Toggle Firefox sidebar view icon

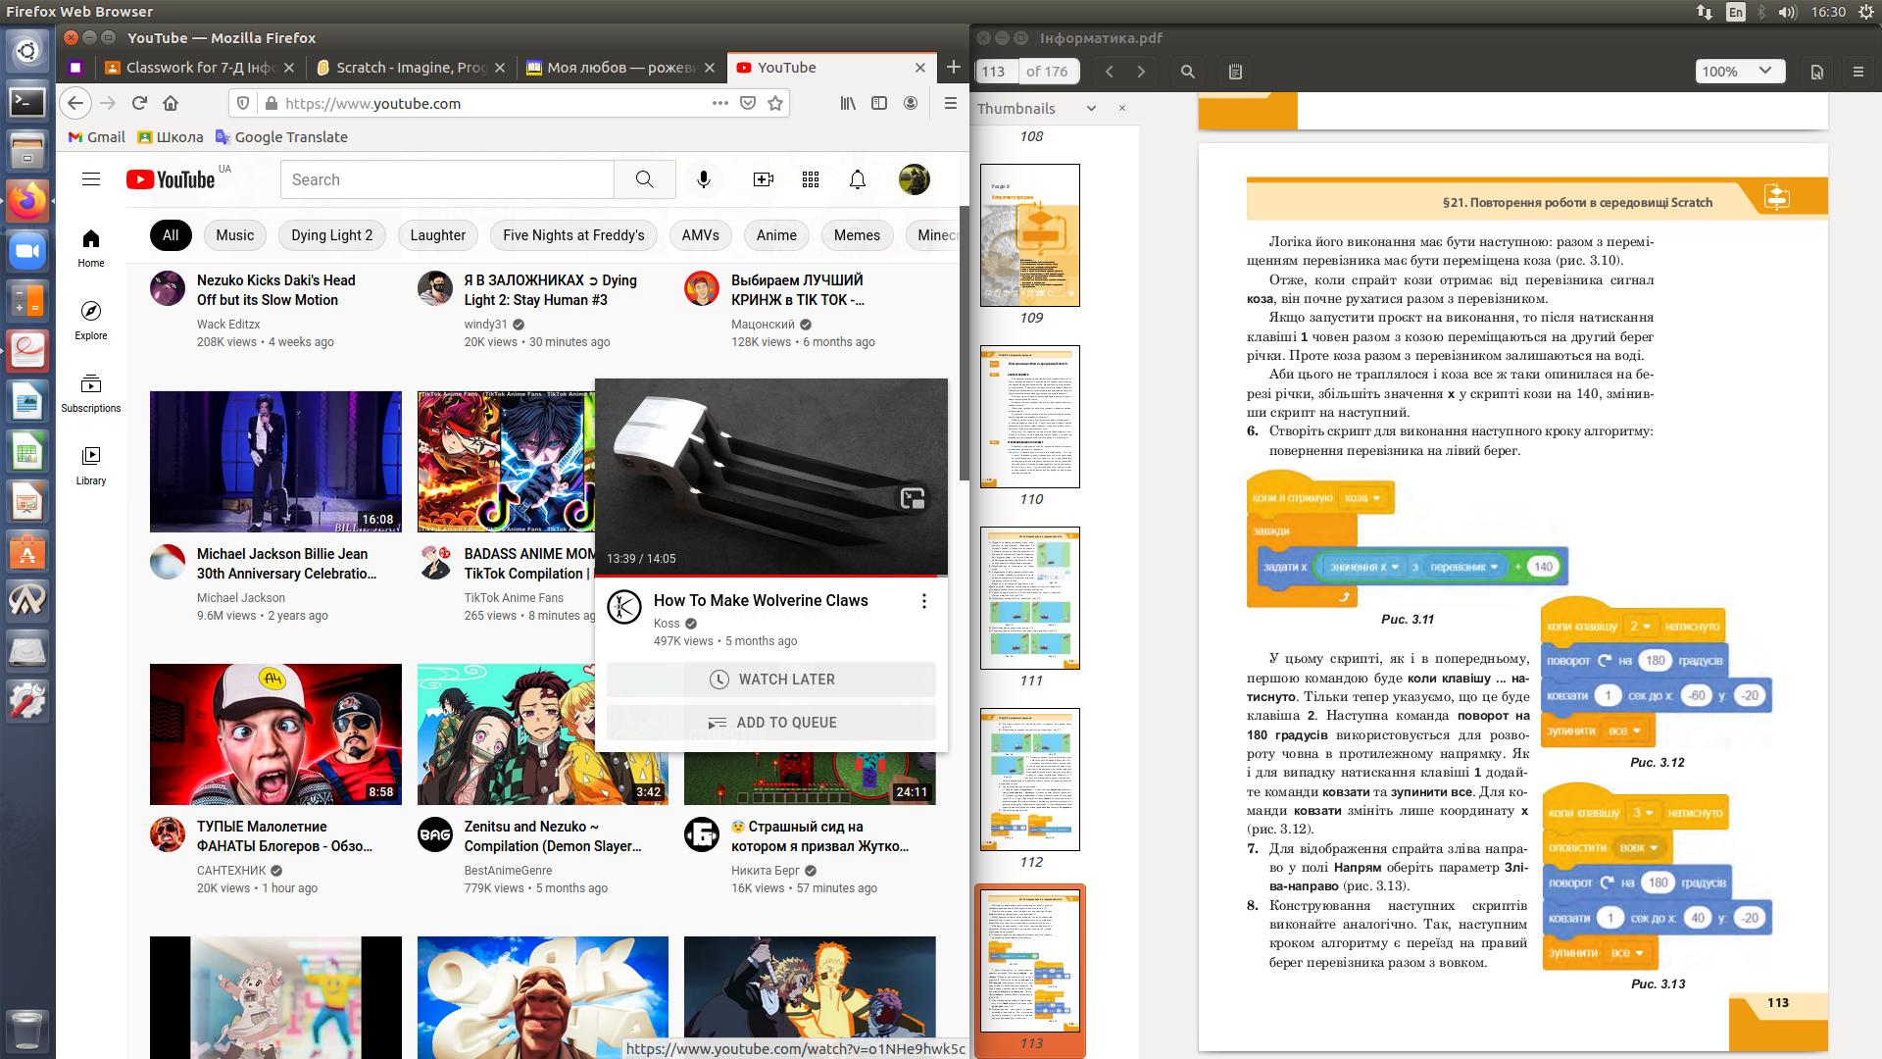[879, 103]
